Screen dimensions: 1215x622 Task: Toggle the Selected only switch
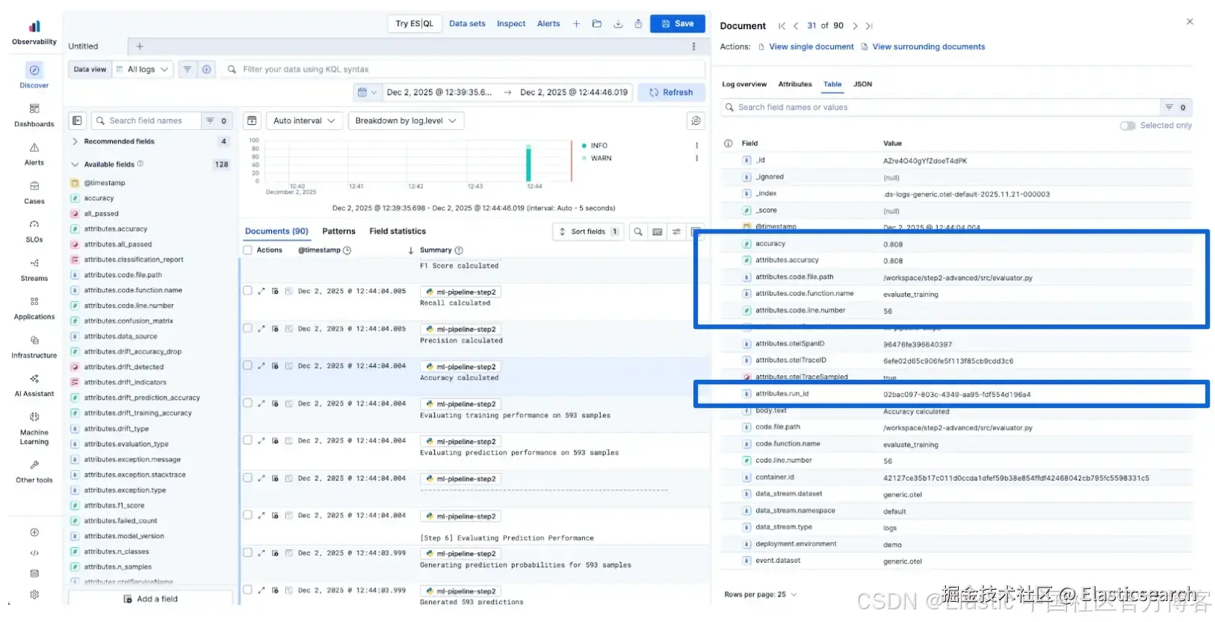pos(1127,126)
